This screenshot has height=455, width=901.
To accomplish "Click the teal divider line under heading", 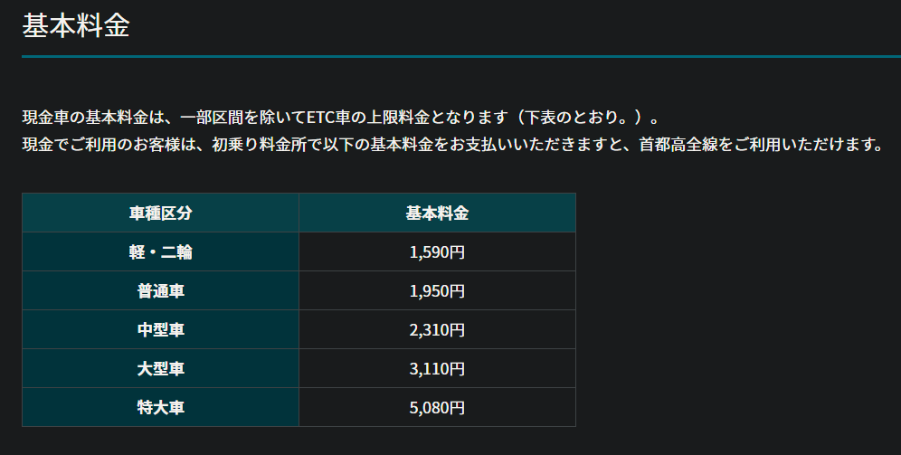I will click(x=461, y=56).
